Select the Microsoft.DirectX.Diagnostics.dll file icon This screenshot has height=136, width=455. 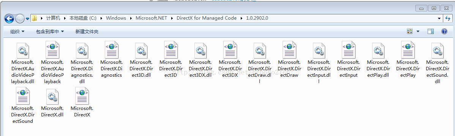tap(82, 51)
